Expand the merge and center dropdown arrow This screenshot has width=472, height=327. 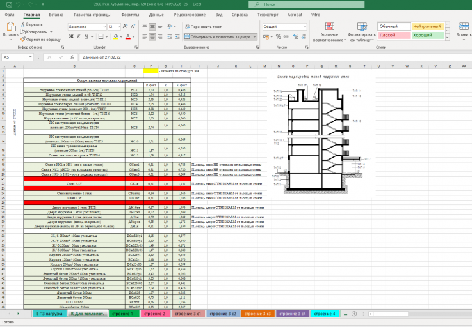click(255, 36)
